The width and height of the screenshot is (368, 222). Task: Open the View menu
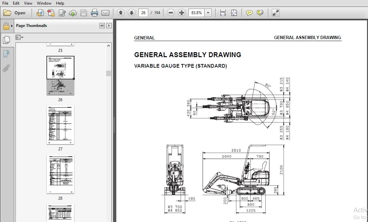pyautogui.click(x=28, y=3)
